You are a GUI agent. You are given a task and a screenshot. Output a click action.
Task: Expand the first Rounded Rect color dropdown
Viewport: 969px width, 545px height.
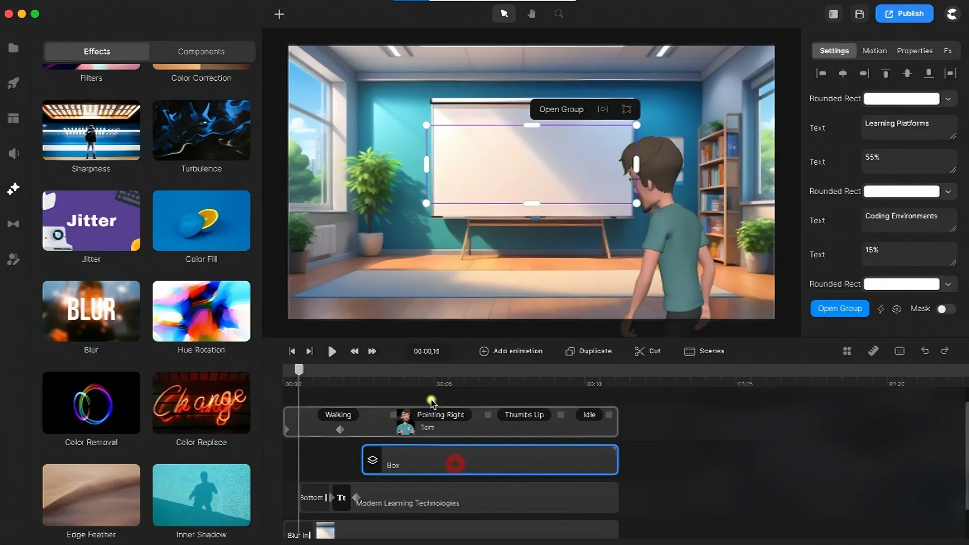coord(948,99)
